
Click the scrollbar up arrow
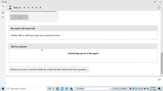162,12
